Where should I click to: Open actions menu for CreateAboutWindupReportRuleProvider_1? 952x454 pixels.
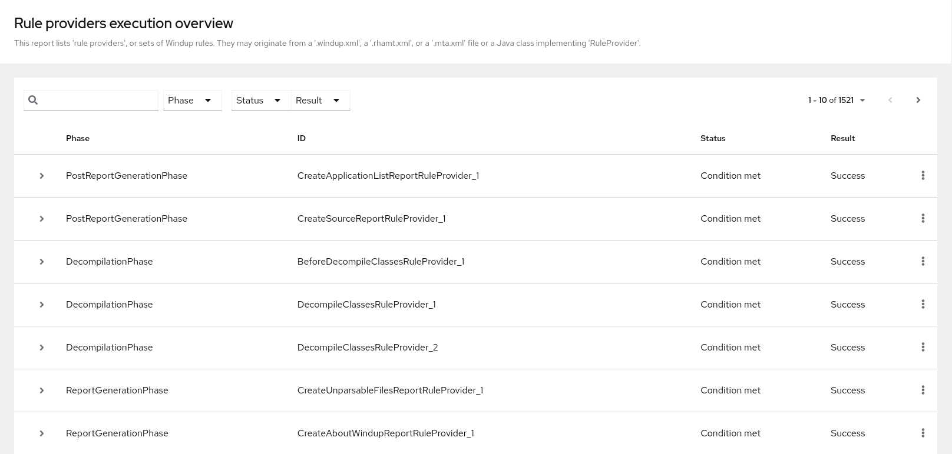click(x=923, y=433)
